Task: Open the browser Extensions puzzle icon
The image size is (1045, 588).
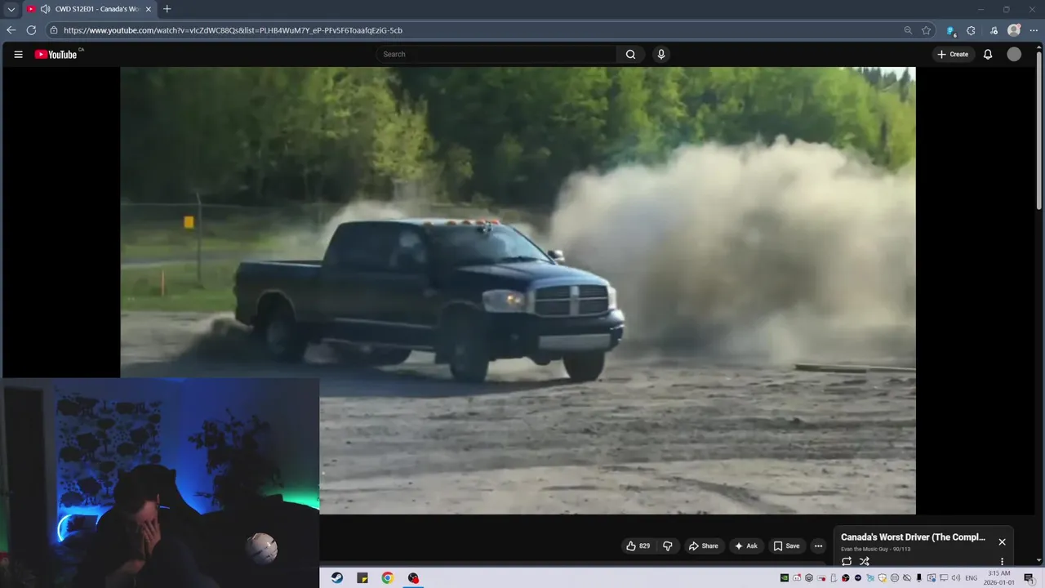Action: tap(971, 30)
